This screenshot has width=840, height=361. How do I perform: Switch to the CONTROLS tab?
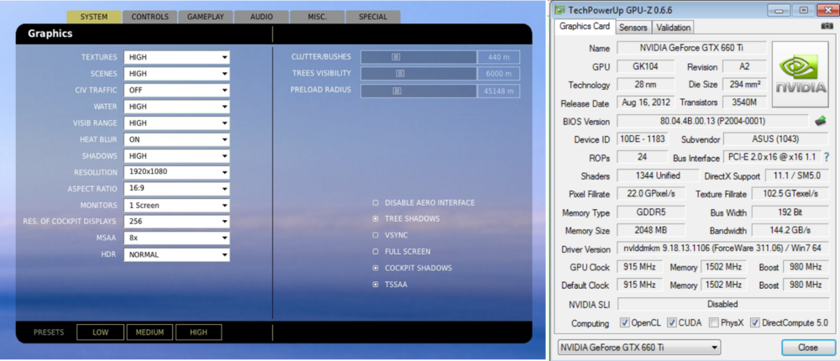(x=150, y=17)
